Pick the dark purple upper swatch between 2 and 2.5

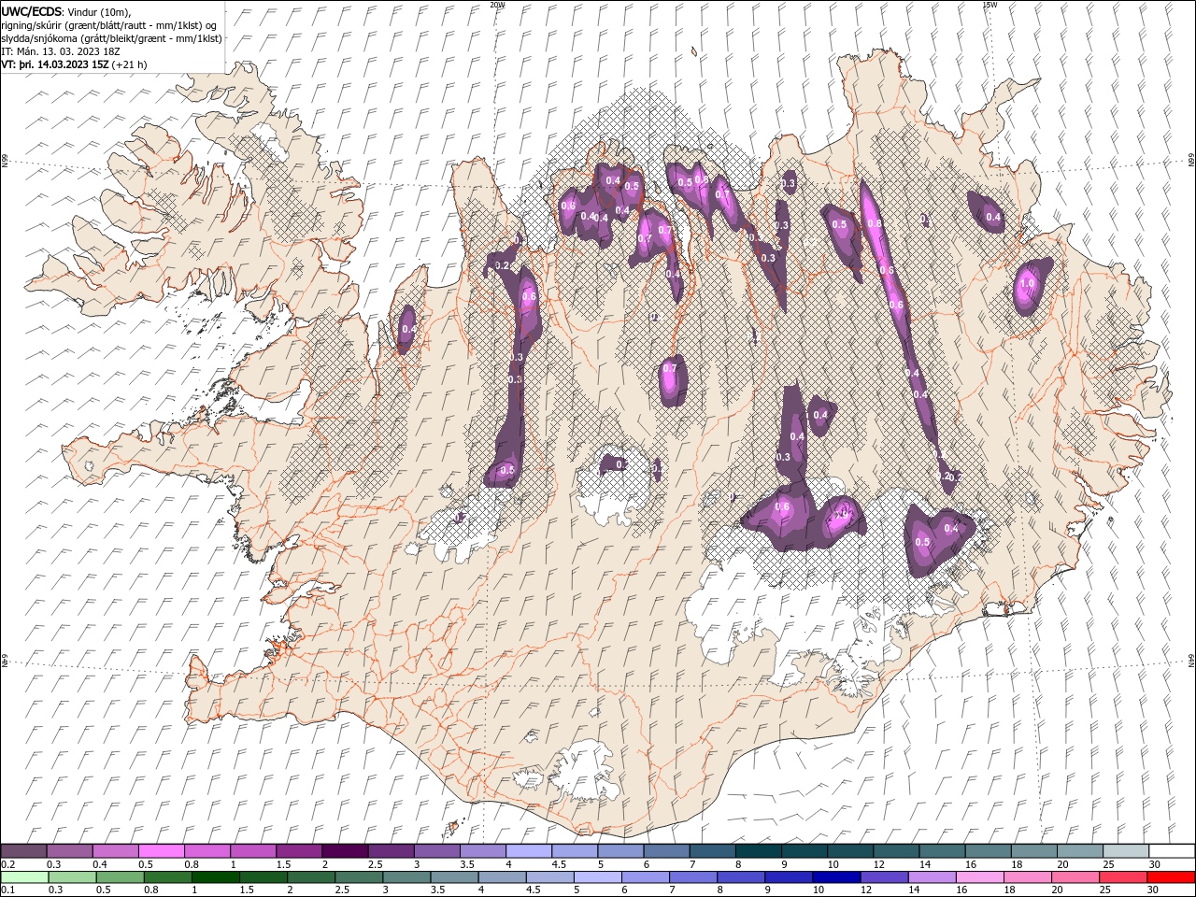pos(344,850)
